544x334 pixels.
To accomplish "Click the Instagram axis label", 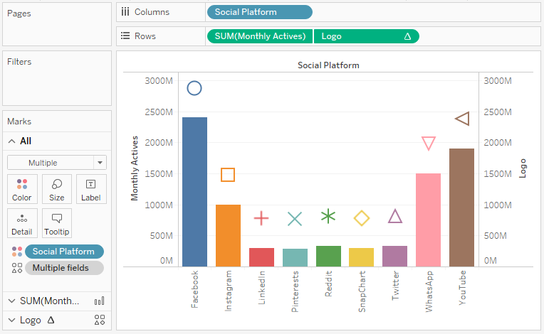I will point(228,291).
